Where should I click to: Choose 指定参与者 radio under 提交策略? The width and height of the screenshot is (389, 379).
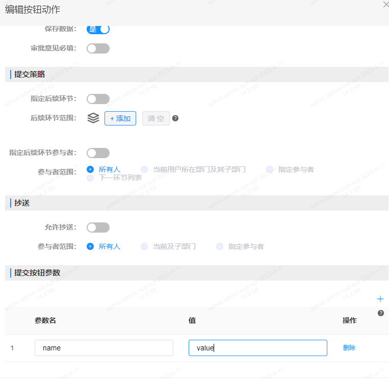point(270,169)
